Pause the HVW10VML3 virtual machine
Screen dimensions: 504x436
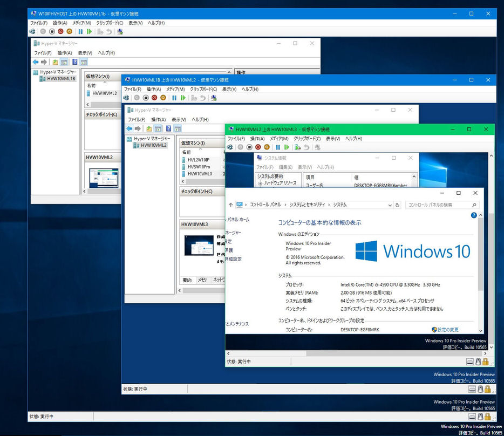click(x=278, y=147)
